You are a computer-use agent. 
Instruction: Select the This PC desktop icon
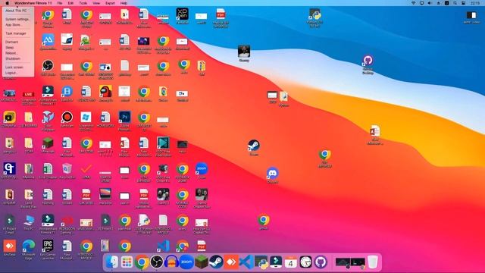(x=29, y=221)
